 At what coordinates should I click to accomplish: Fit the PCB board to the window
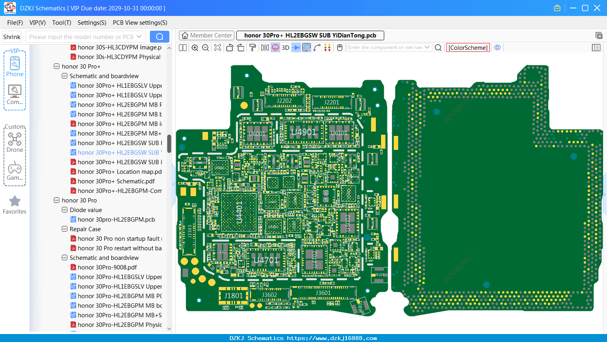218,47
